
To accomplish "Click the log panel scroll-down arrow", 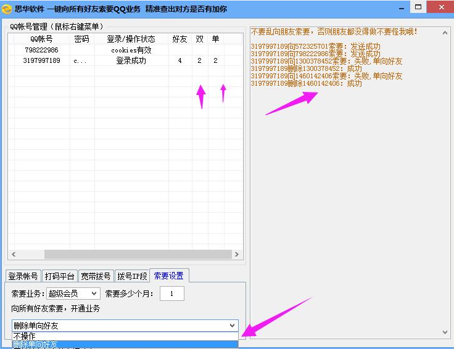I will pos(445,332).
